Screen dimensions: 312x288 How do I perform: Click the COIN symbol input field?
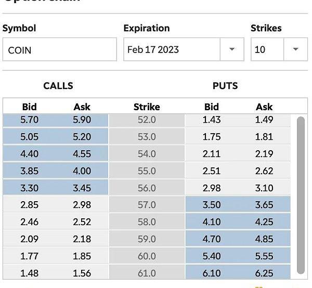[x=60, y=49]
